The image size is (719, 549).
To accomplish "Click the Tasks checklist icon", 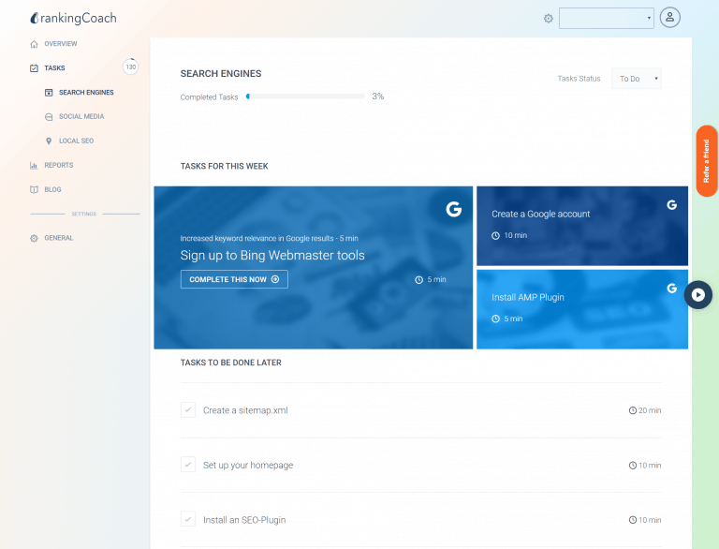I will (x=34, y=68).
